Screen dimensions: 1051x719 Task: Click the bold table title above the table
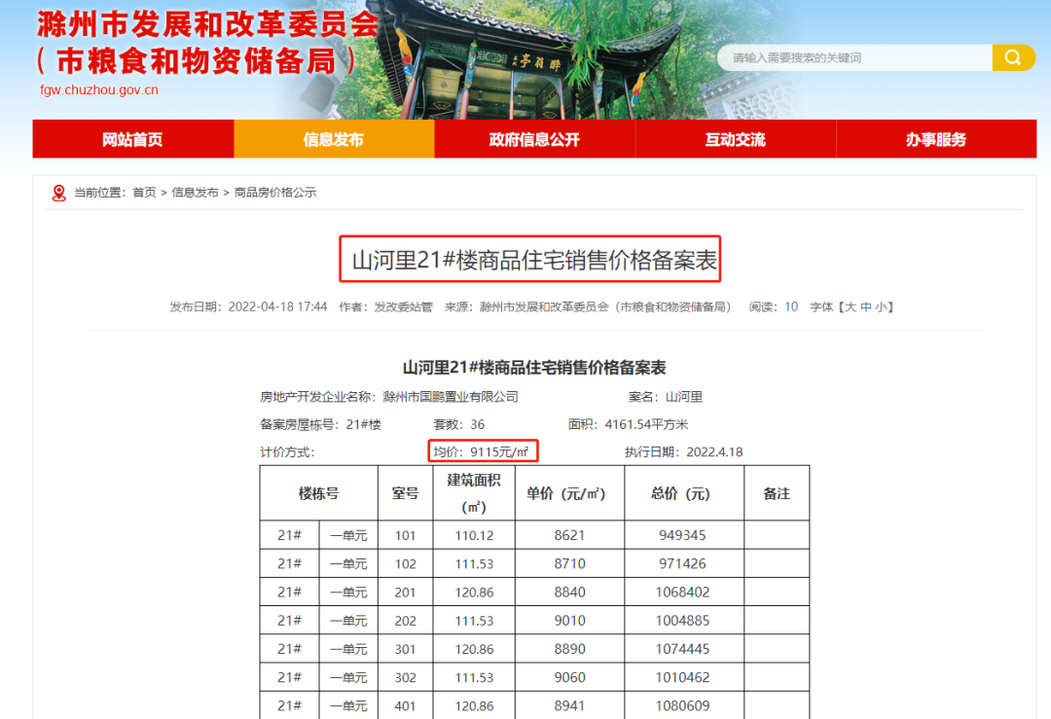534,367
